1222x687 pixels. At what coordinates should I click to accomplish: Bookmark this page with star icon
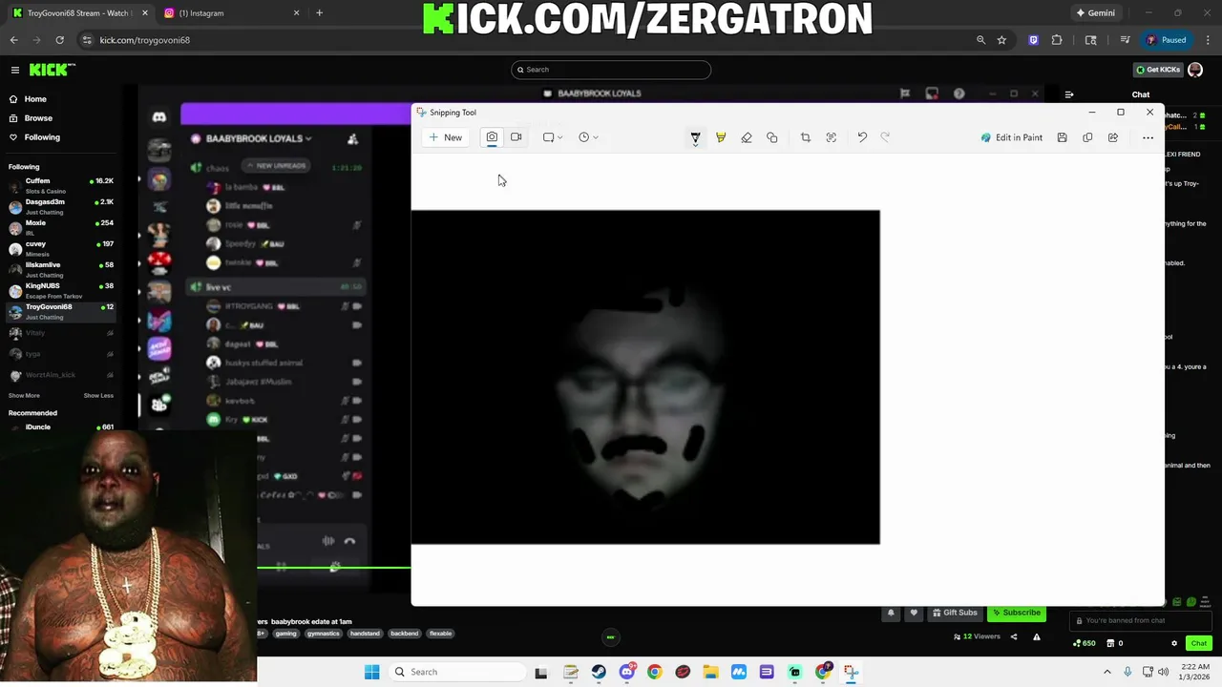click(1001, 40)
